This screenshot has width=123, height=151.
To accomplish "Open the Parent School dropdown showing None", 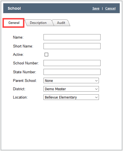I will click(71, 80).
